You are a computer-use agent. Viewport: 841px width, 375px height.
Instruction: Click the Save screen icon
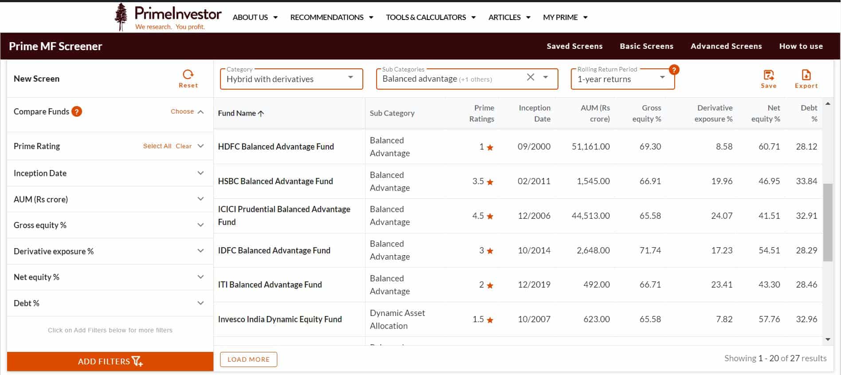(769, 75)
